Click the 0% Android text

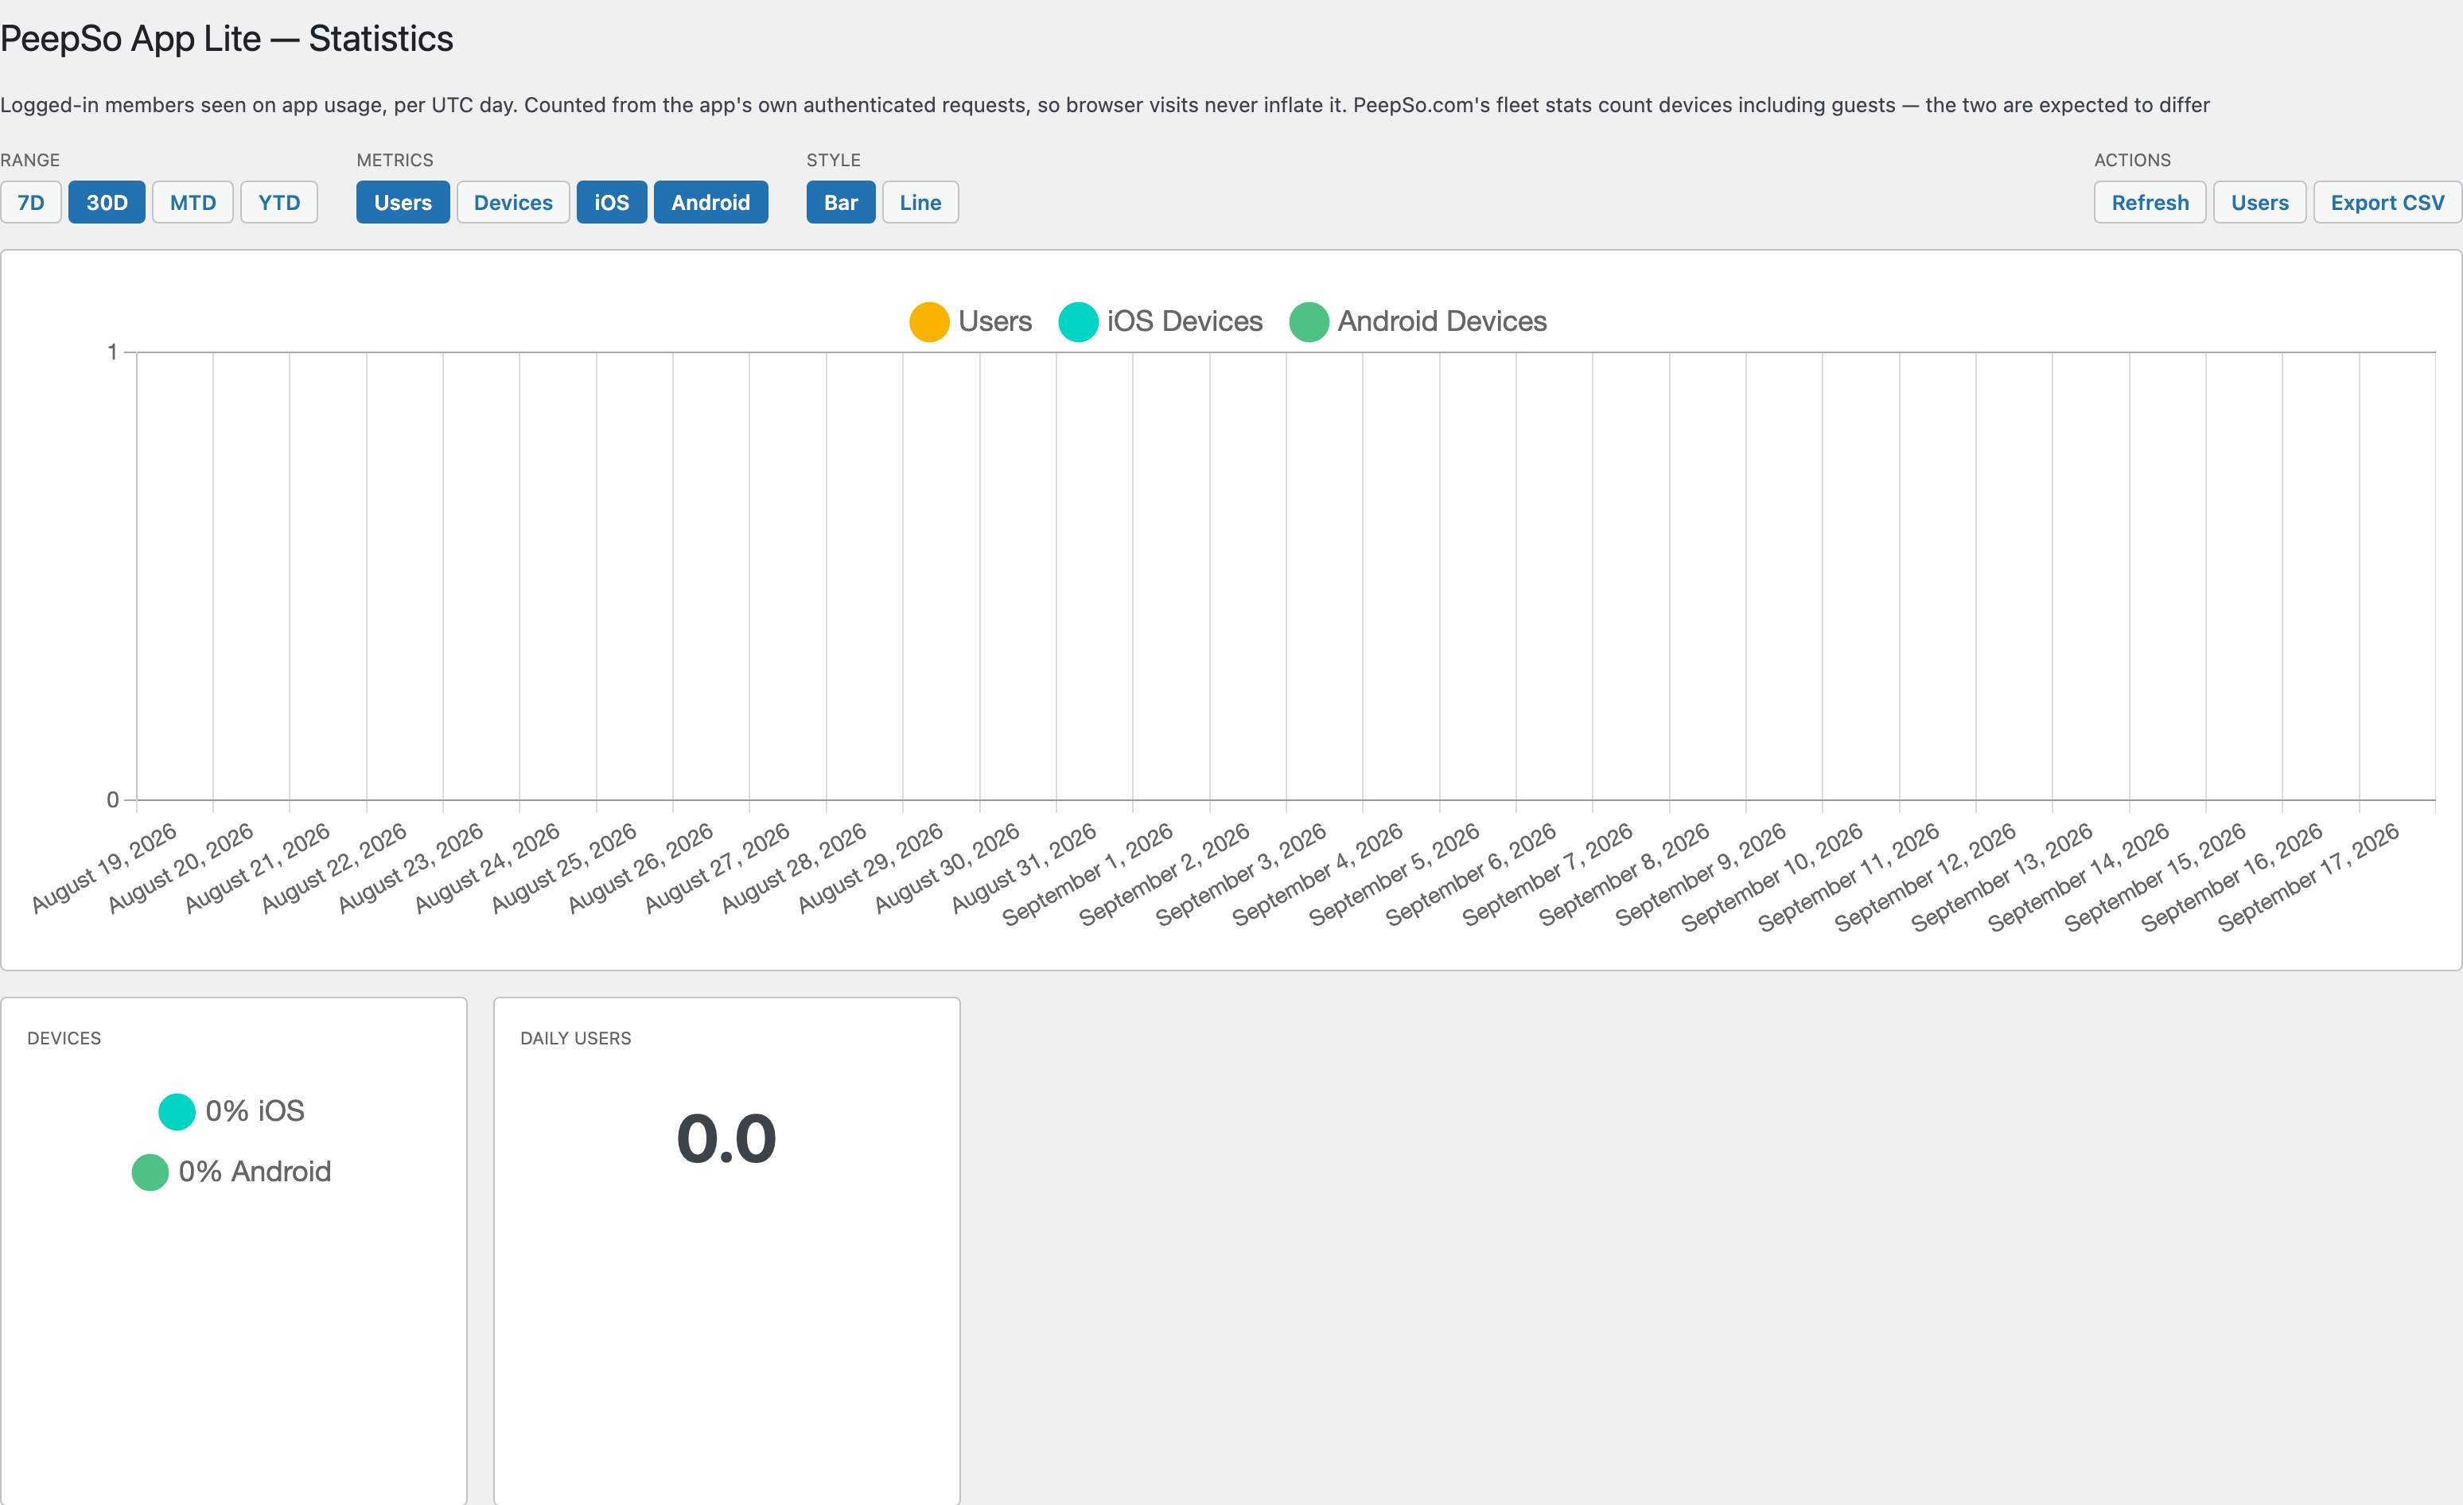(255, 1171)
